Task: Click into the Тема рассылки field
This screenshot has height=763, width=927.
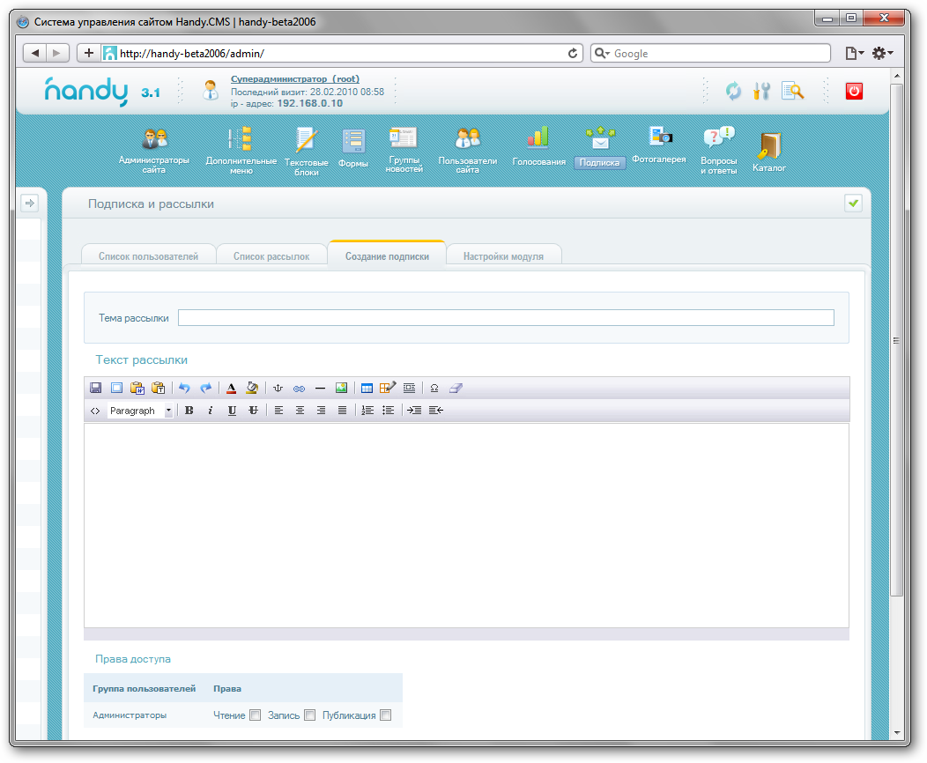Action: (x=506, y=318)
